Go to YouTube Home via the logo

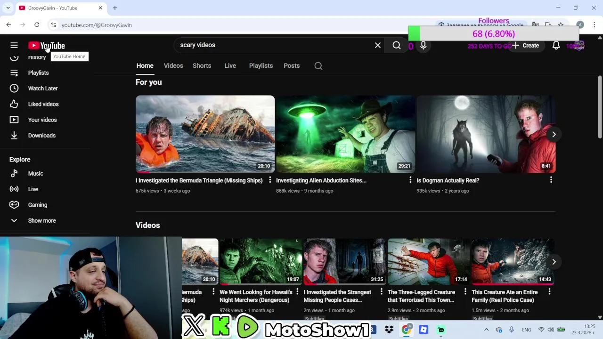(x=46, y=46)
